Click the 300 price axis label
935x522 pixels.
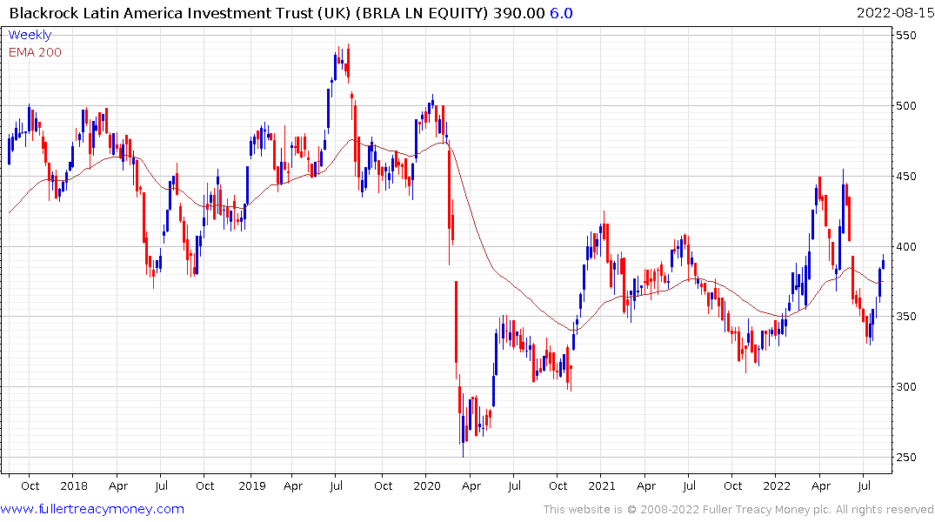coord(905,387)
